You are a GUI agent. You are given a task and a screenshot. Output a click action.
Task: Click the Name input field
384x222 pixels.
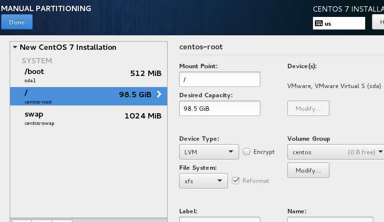coord(330,219)
